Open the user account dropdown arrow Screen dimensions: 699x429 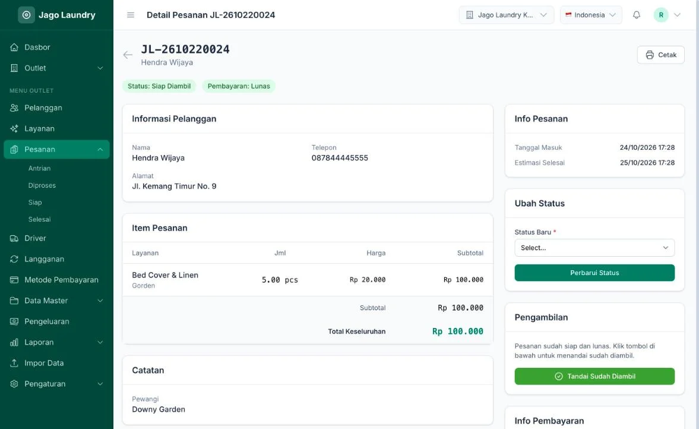[x=677, y=15]
